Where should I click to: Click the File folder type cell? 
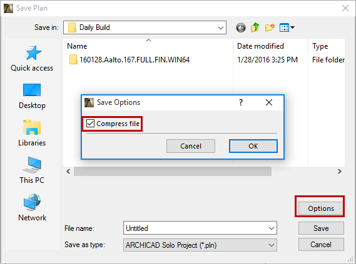tap(328, 60)
